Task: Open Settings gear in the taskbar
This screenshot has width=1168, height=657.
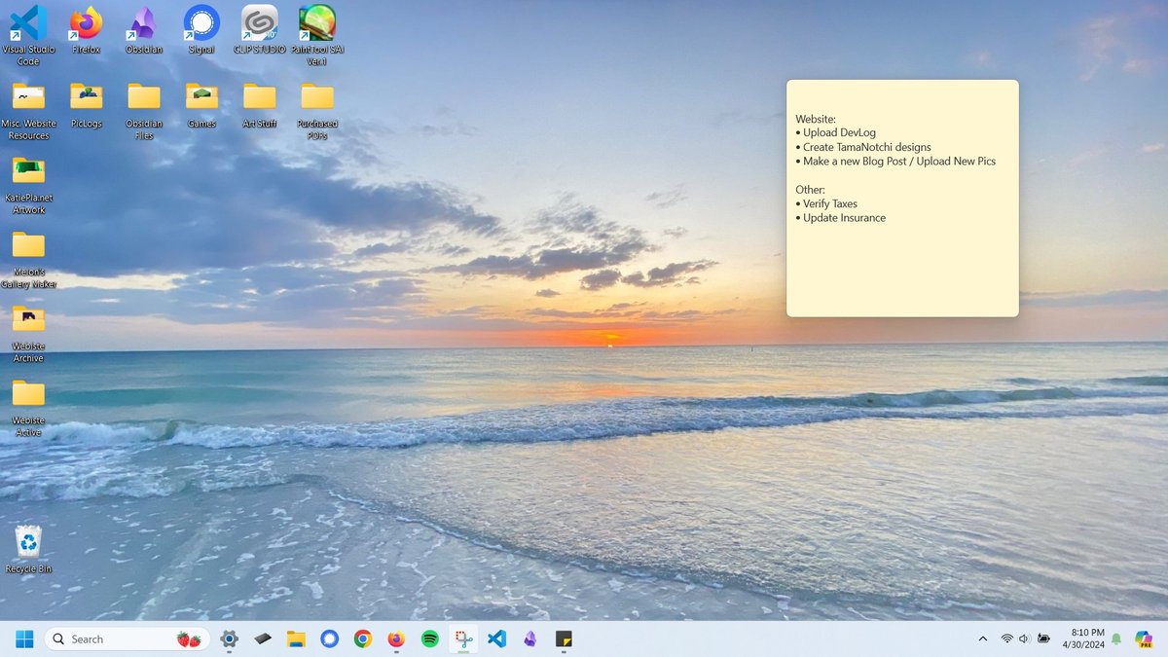Action: pyautogui.click(x=229, y=639)
